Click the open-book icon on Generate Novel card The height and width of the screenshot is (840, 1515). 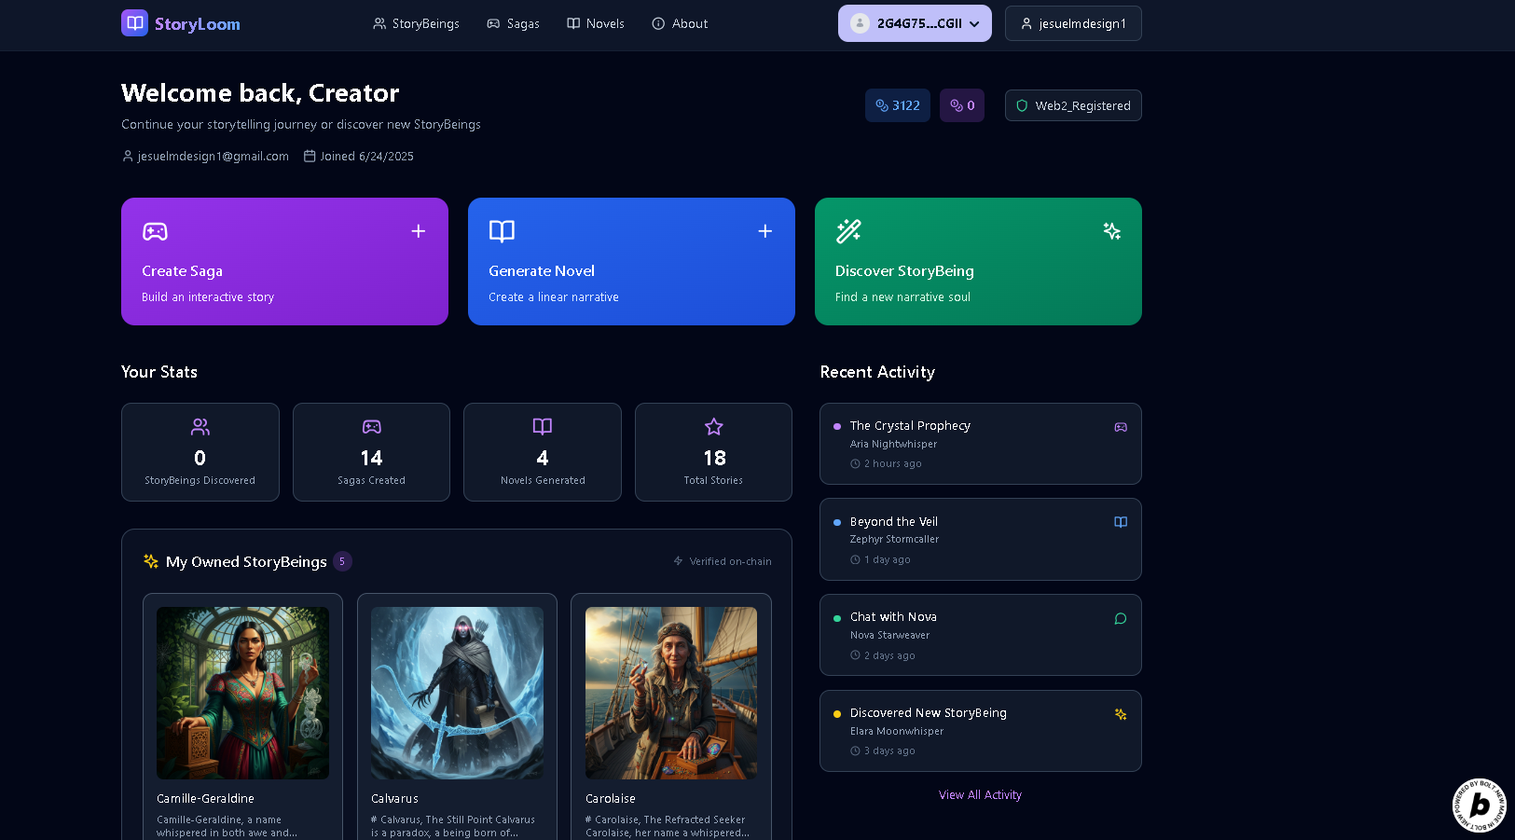point(502,231)
